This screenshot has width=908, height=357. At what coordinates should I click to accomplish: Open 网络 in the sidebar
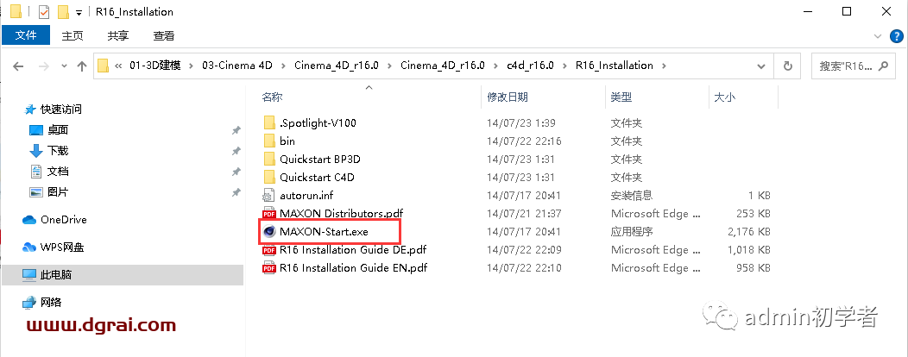[x=51, y=302]
